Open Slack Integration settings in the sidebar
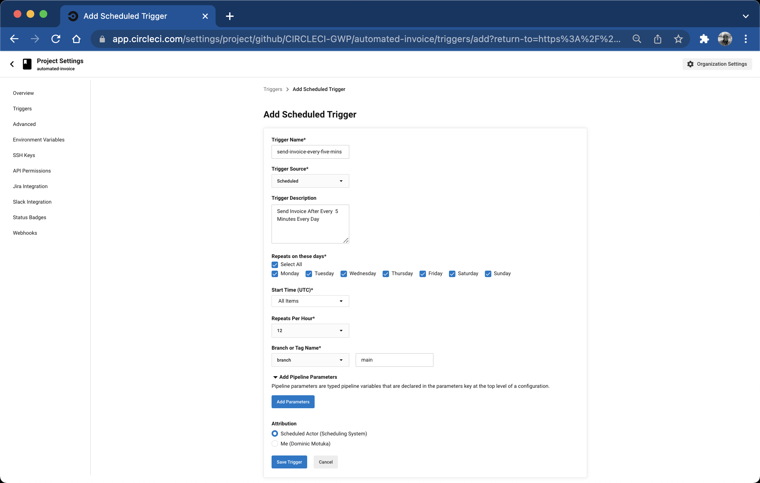 (x=32, y=202)
